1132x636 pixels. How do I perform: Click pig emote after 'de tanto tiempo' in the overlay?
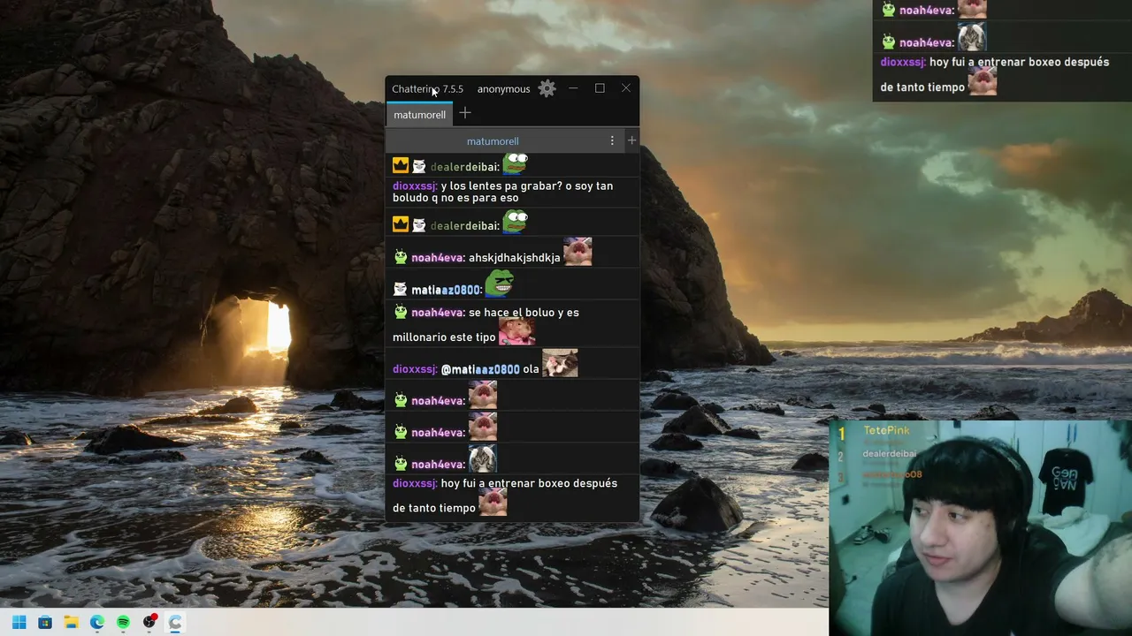coord(983,81)
